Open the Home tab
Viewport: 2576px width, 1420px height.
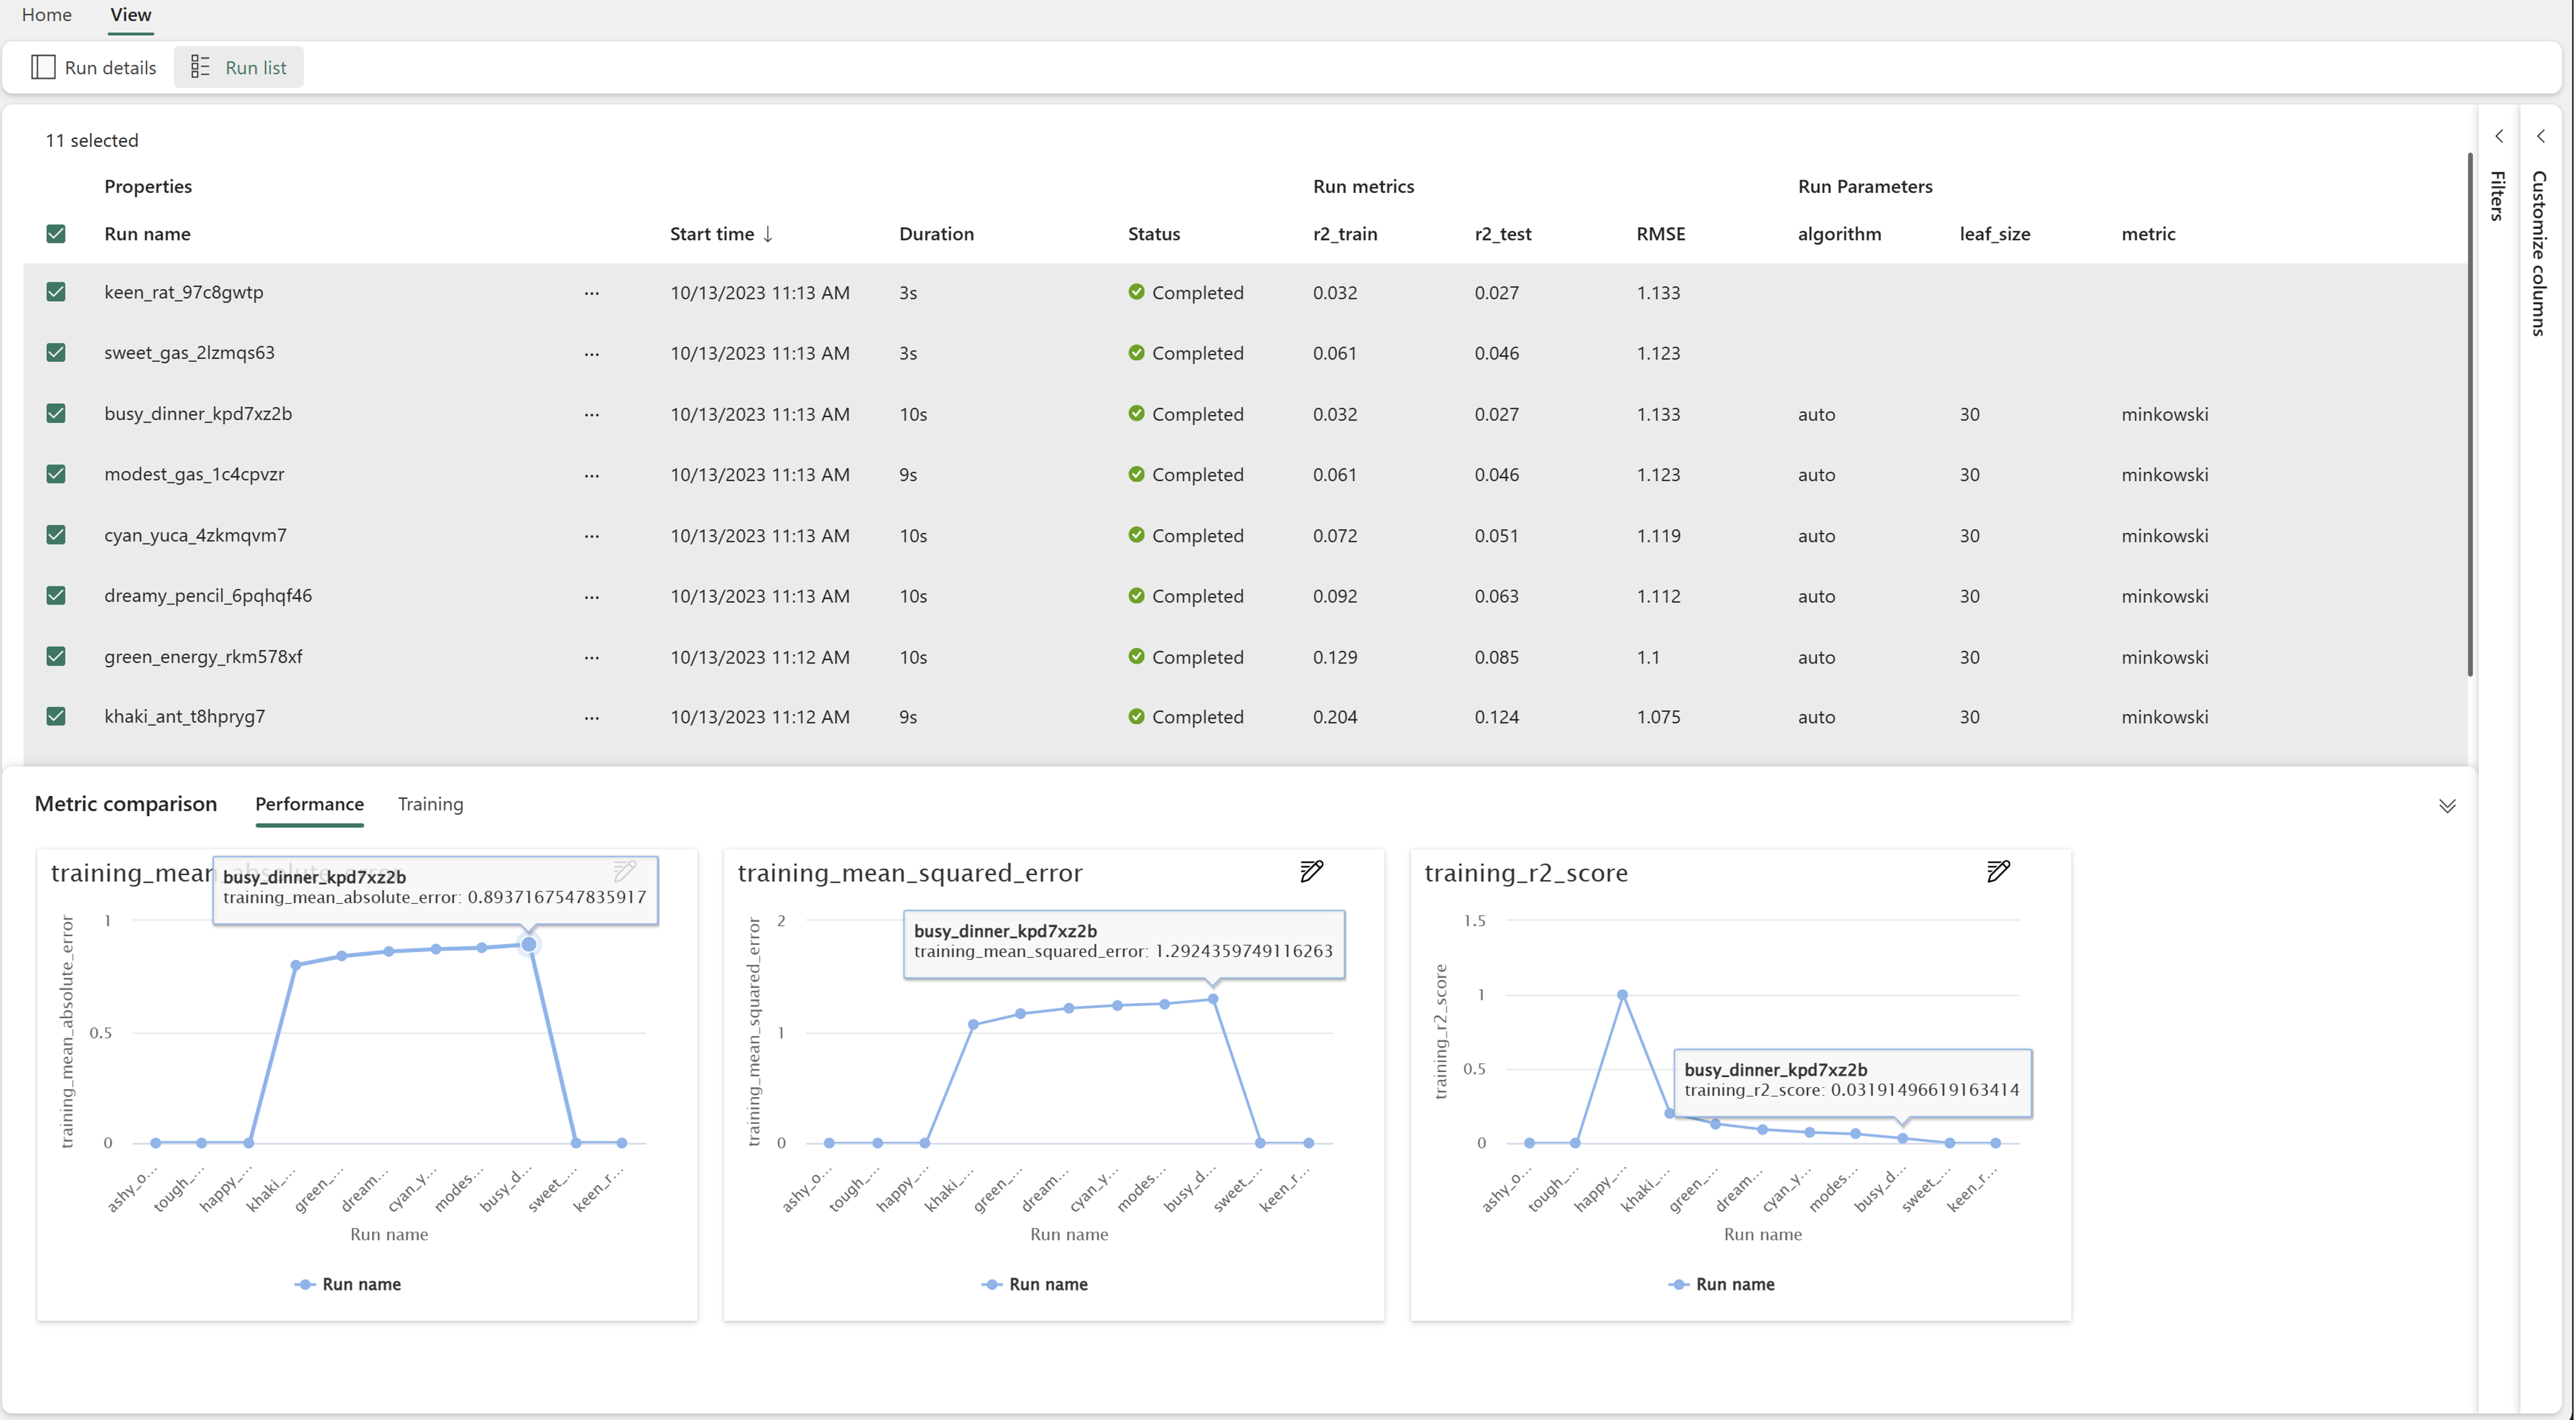(x=47, y=15)
